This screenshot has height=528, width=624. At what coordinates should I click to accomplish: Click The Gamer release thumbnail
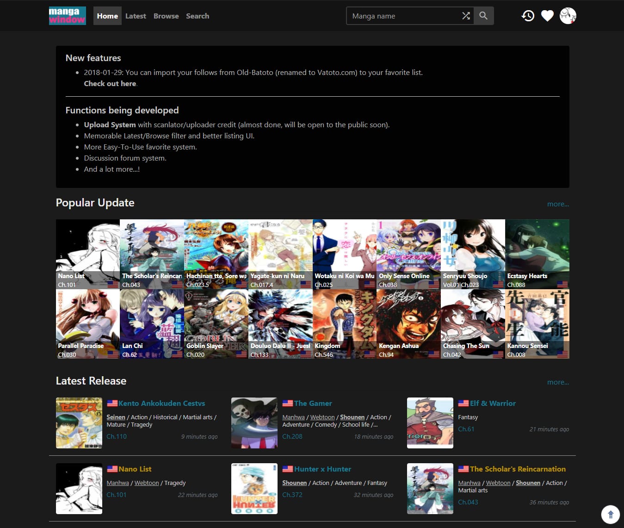pyautogui.click(x=254, y=423)
